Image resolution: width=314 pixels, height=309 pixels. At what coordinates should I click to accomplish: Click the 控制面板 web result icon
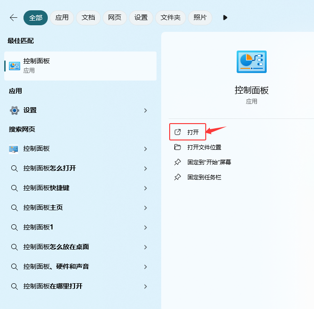pos(14,149)
